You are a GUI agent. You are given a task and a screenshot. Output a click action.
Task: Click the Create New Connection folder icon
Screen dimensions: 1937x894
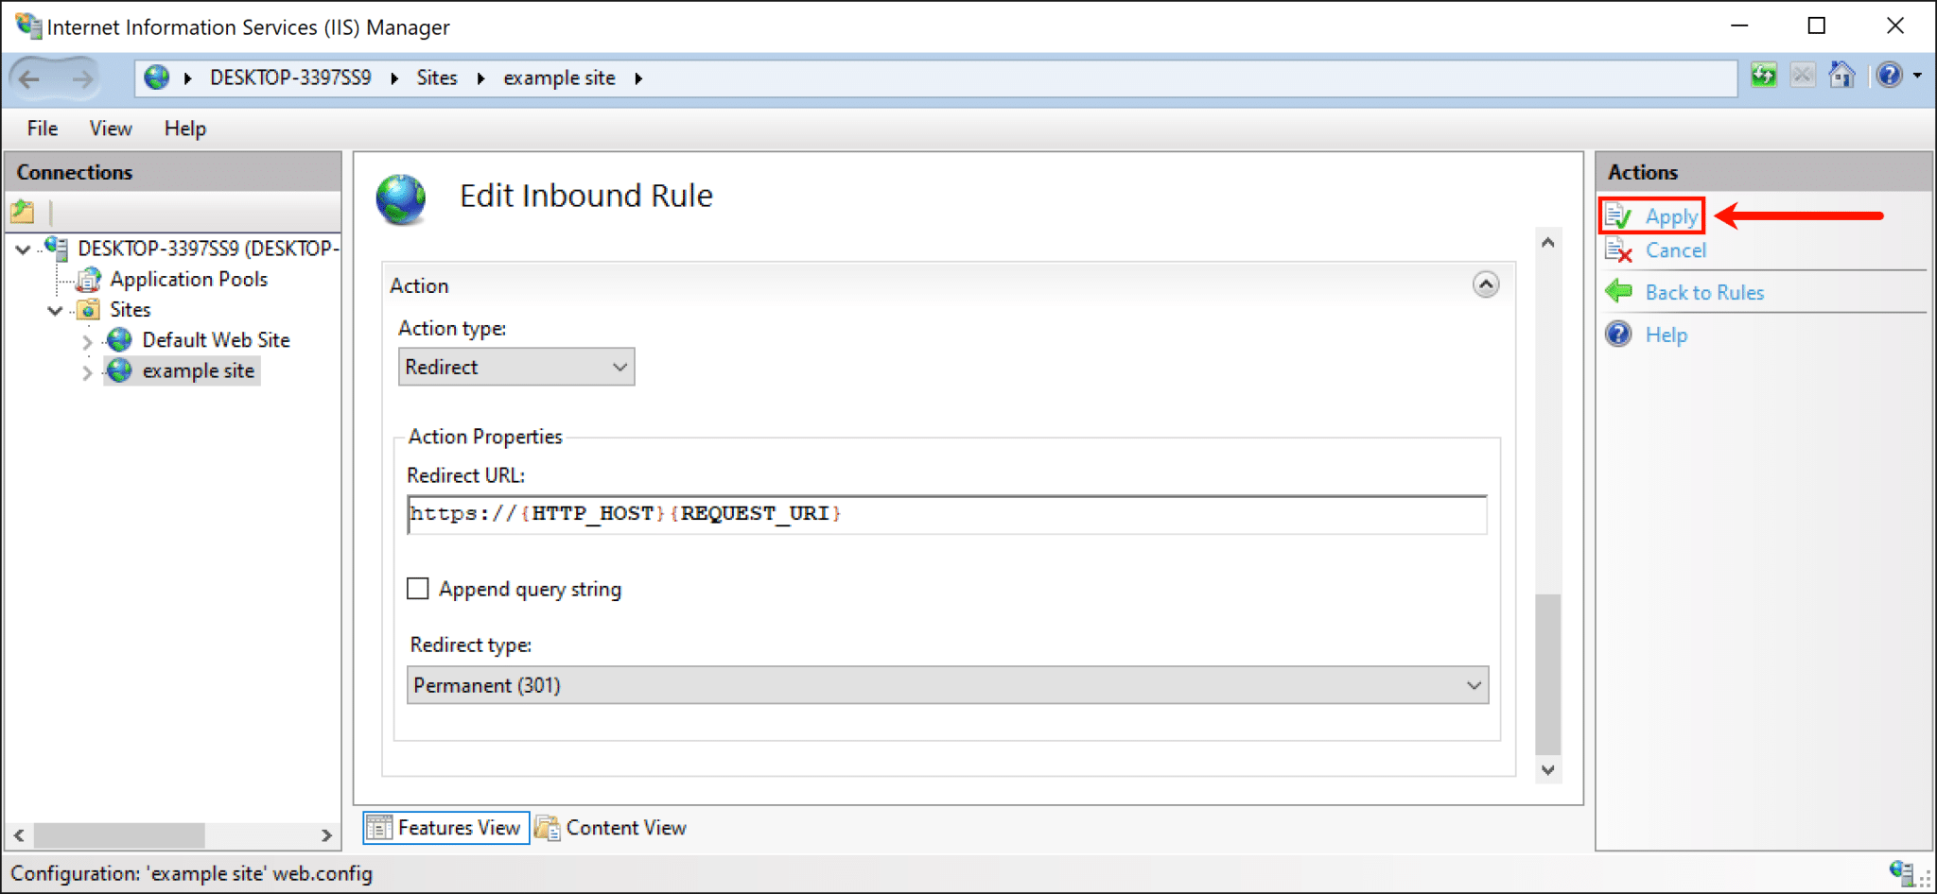pos(23,212)
